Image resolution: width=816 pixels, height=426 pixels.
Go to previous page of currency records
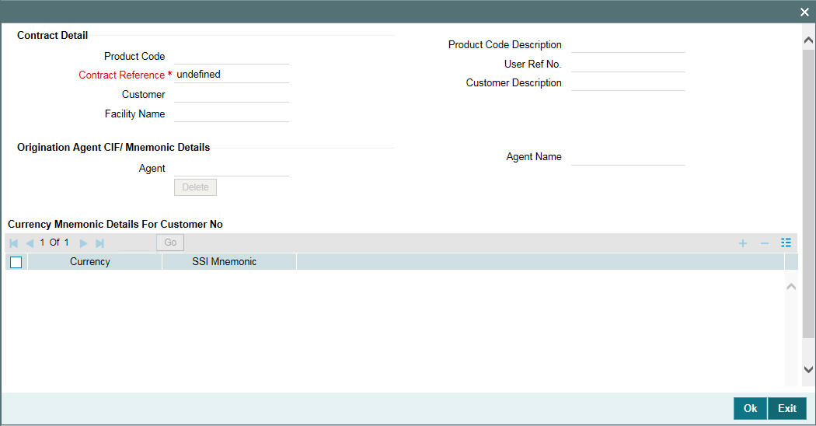30,243
